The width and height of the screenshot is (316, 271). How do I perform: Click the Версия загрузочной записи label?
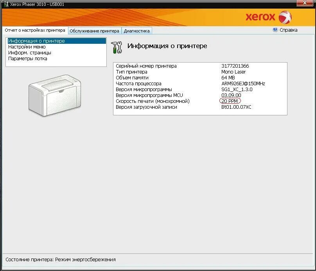coord(146,107)
